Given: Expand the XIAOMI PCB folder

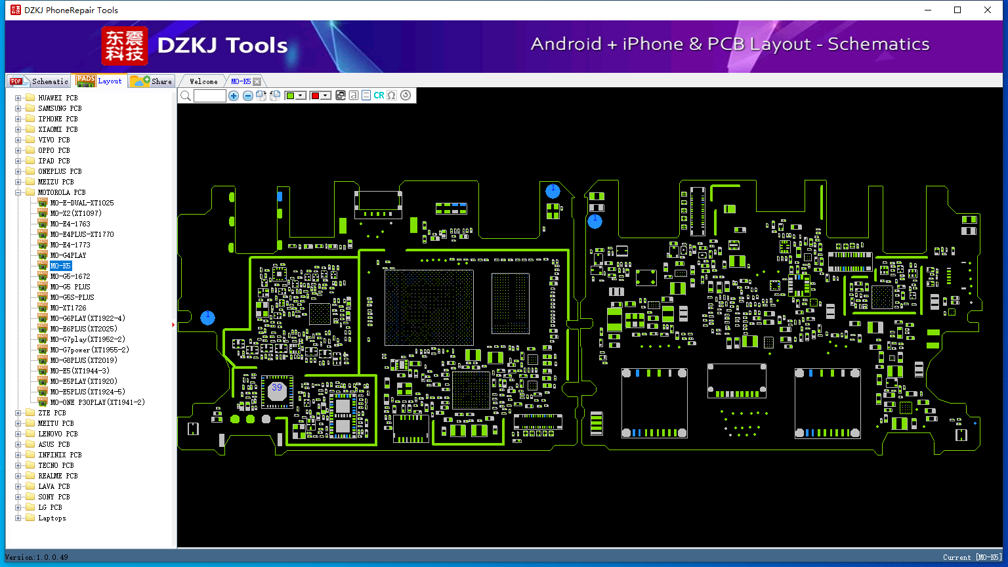Looking at the screenshot, I should click(x=18, y=130).
